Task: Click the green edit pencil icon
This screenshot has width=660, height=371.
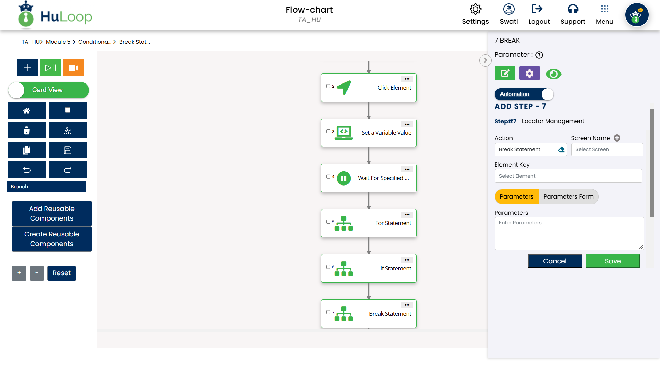Action: 505,73
